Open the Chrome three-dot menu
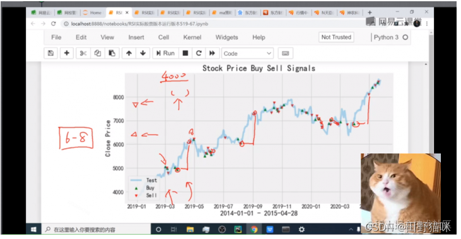Viewport: 461px width, 239px height. pos(426,23)
